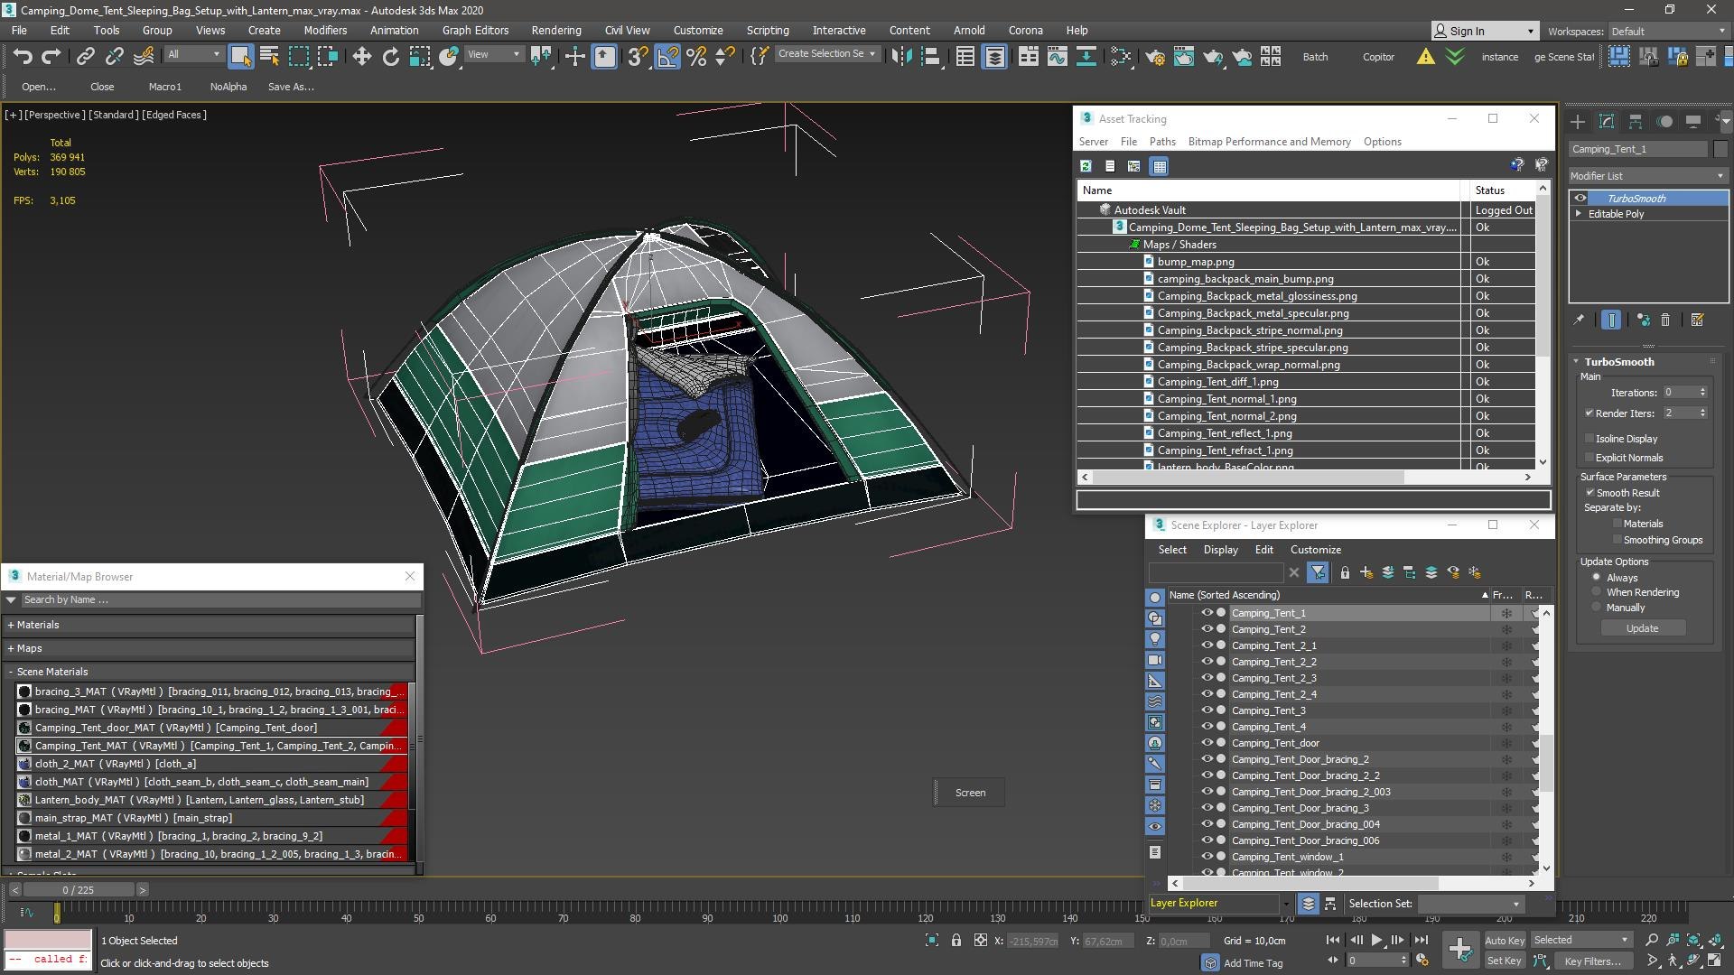Refresh the Asset Tracking list
This screenshot has width=1734, height=975.
coord(1086,166)
